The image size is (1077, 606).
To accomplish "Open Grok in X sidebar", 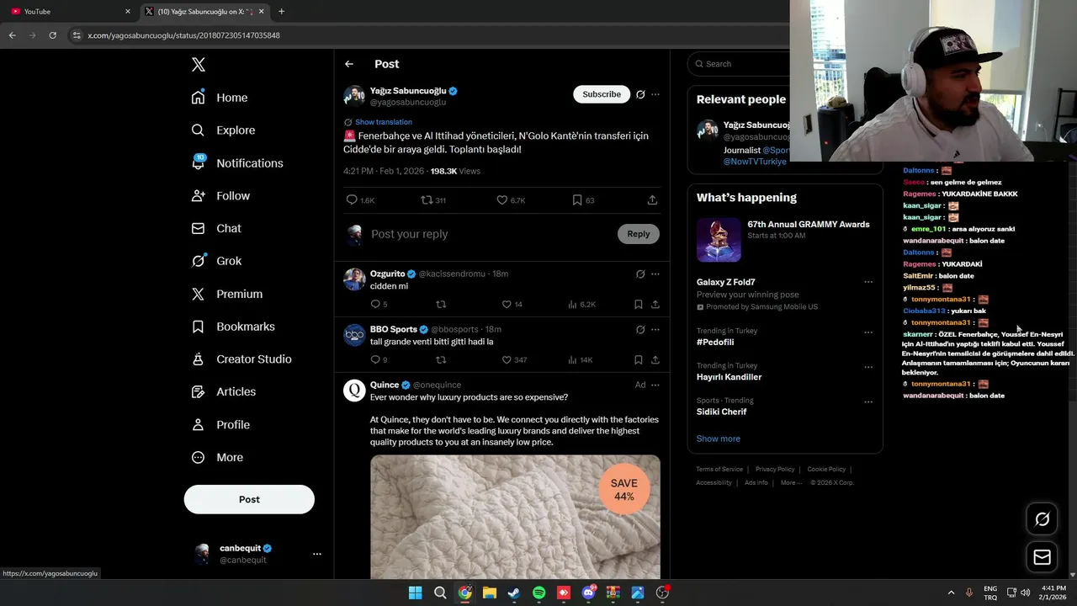I will (x=216, y=261).
